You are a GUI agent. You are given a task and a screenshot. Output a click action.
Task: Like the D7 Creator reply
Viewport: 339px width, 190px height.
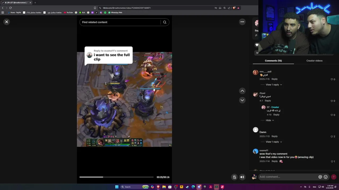click(332, 115)
